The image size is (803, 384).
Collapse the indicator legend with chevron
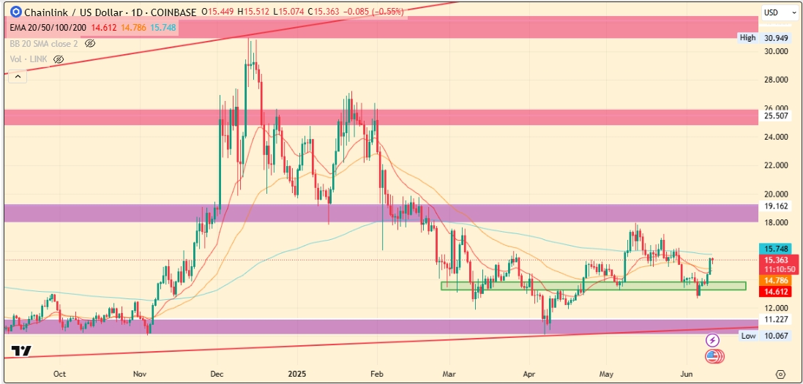(16, 75)
